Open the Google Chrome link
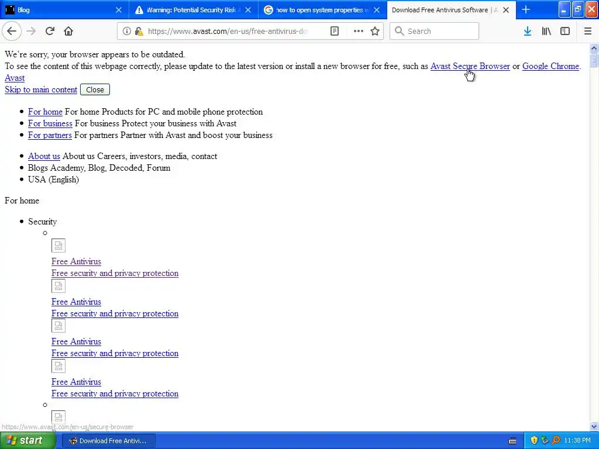Image resolution: width=599 pixels, height=449 pixels. click(550, 66)
